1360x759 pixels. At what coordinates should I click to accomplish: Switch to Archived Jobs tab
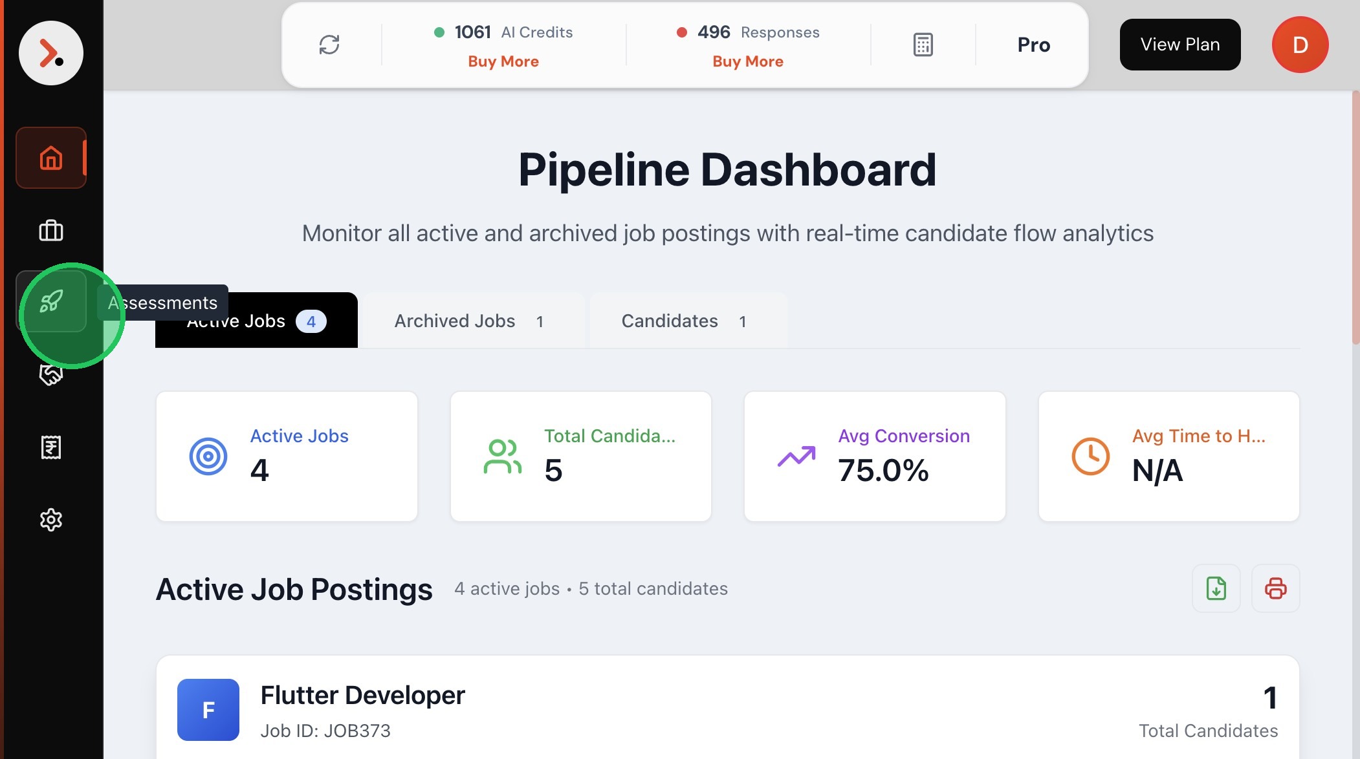(x=469, y=321)
